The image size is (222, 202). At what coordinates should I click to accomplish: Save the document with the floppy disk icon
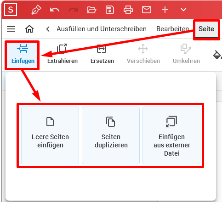(110, 10)
